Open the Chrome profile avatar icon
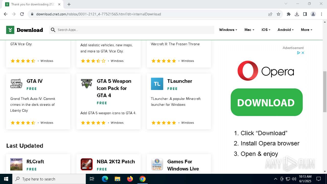Viewport: 327px width, 184px height. click(x=313, y=14)
